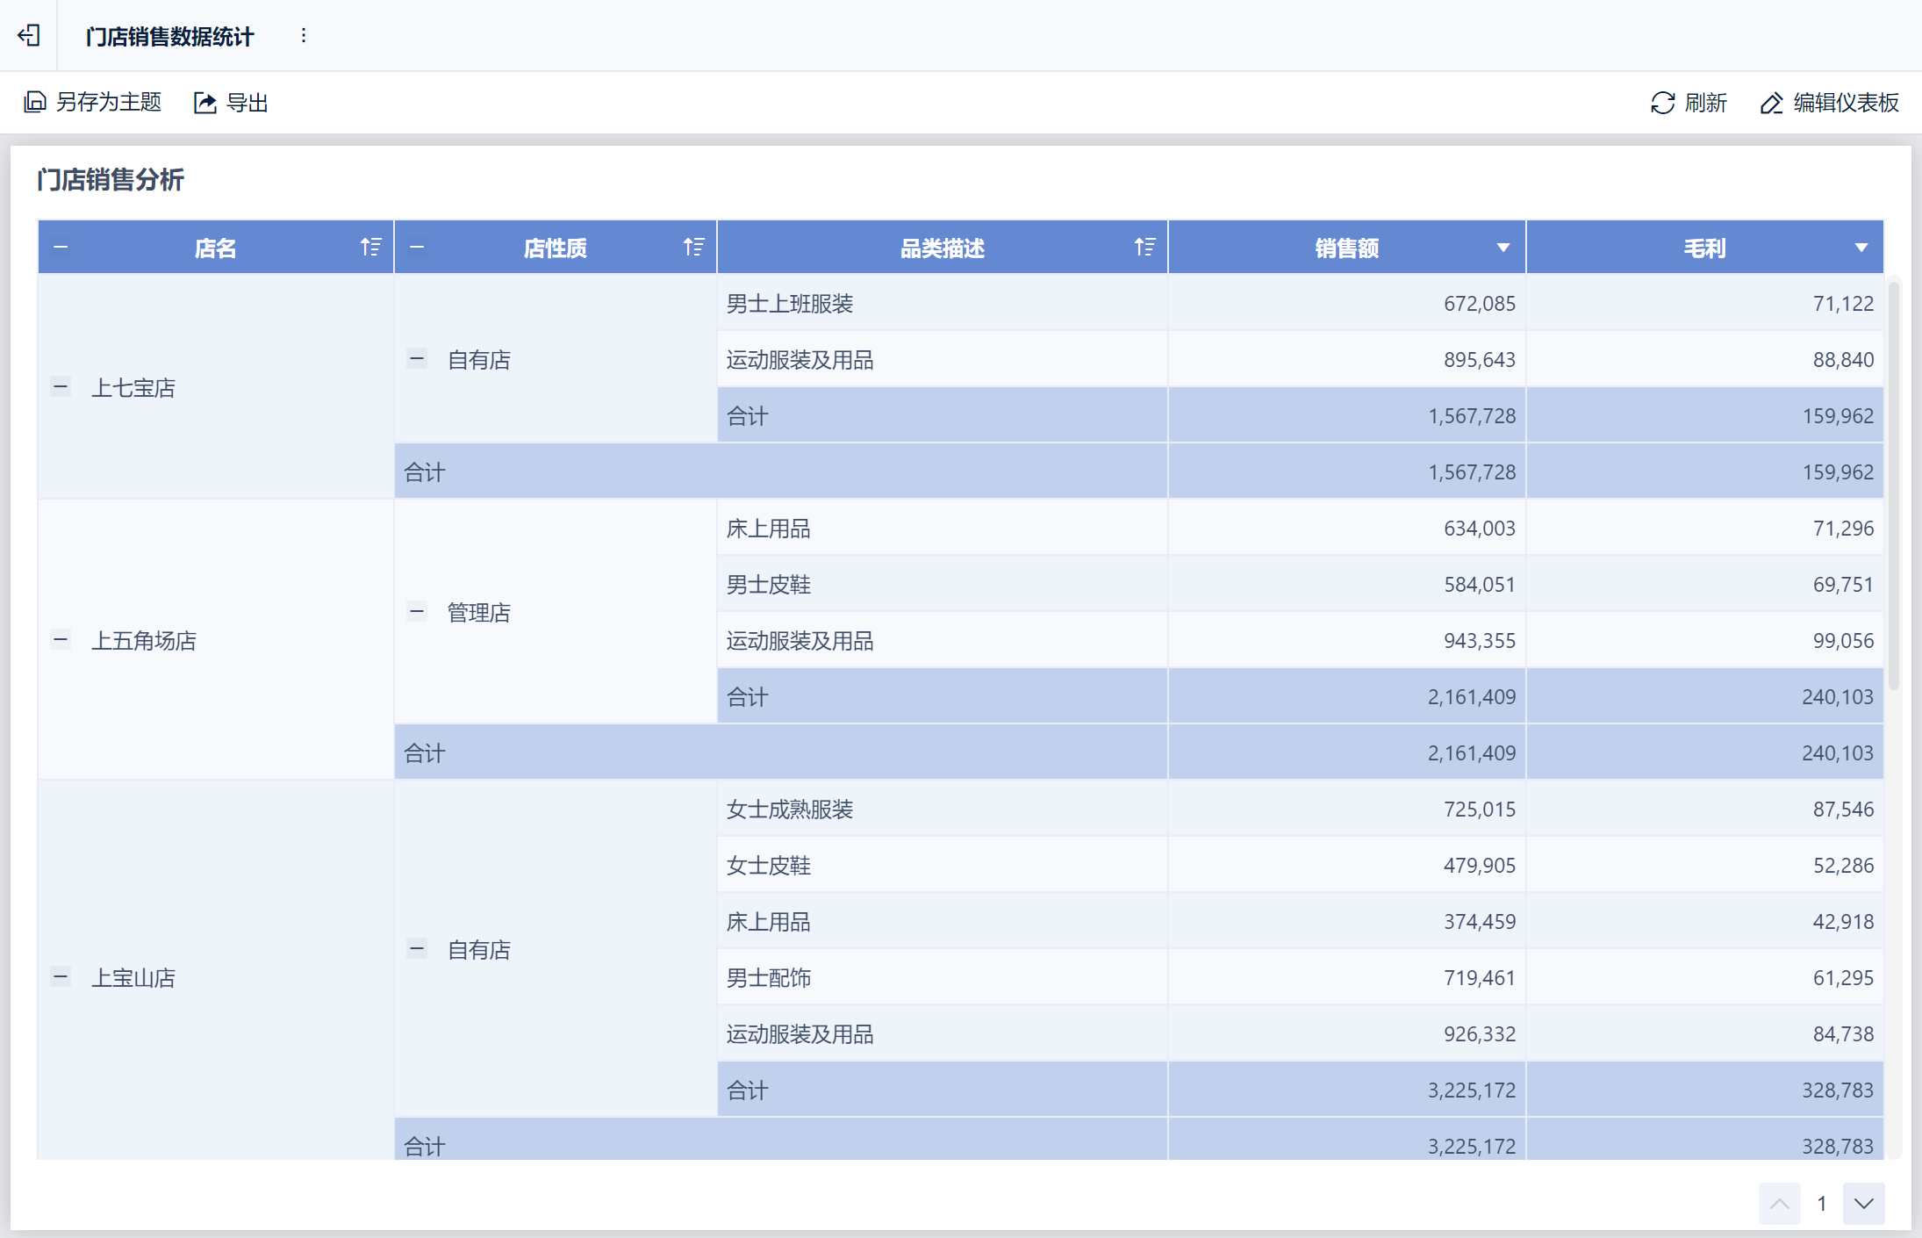Collapse all rows via 店名 header minus

click(x=61, y=248)
